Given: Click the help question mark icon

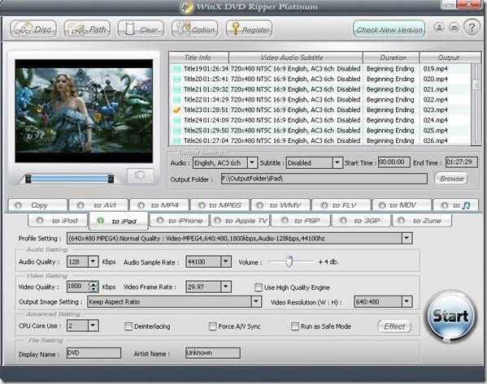Looking at the screenshot, I should click(x=472, y=28).
